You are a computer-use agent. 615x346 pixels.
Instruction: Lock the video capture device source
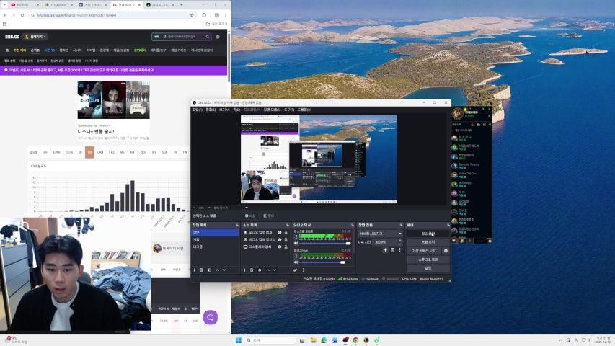286,240
